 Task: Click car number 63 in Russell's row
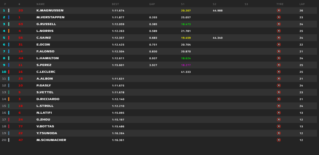[21, 24]
